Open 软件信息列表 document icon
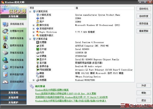This screenshot has width=153, height=109. coord(5,75)
